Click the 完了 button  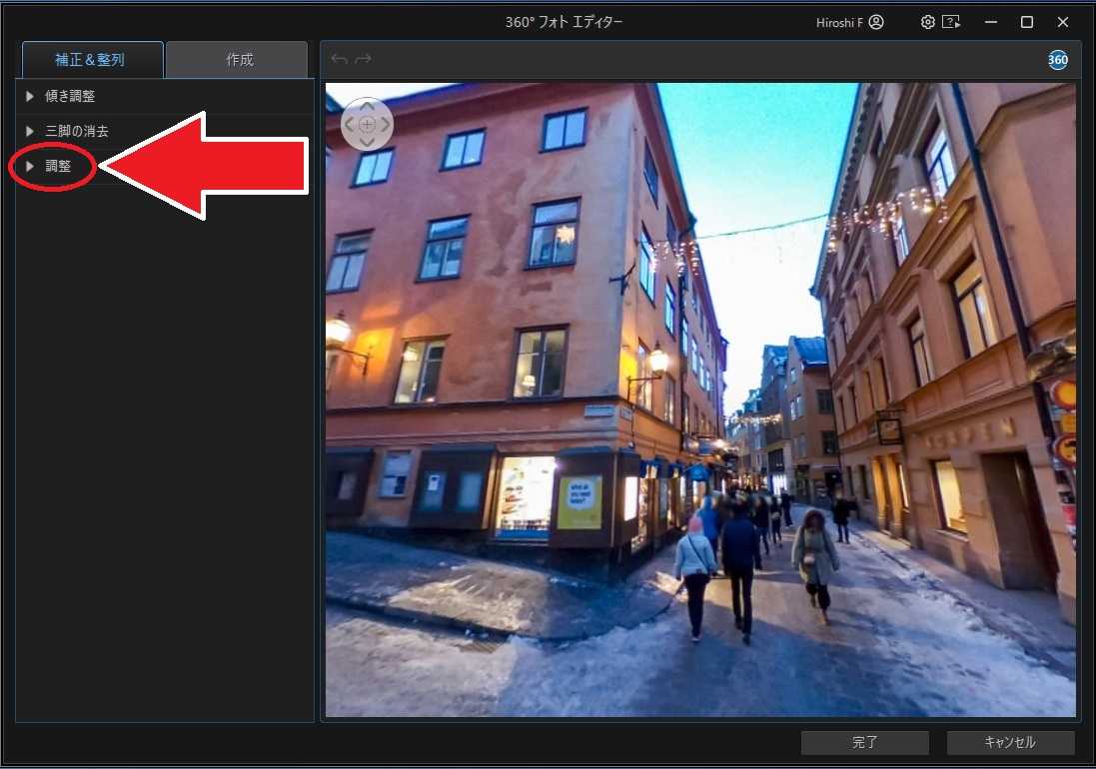(863, 742)
